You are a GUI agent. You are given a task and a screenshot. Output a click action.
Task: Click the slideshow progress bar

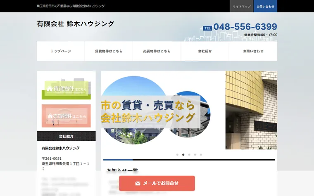[x=189, y=160]
